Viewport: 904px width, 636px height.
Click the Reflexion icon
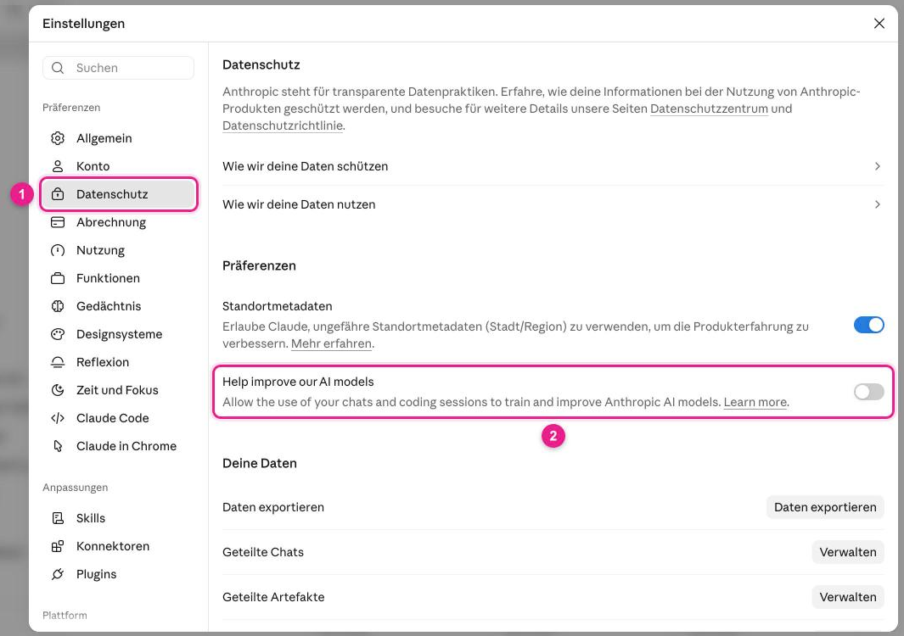58,362
